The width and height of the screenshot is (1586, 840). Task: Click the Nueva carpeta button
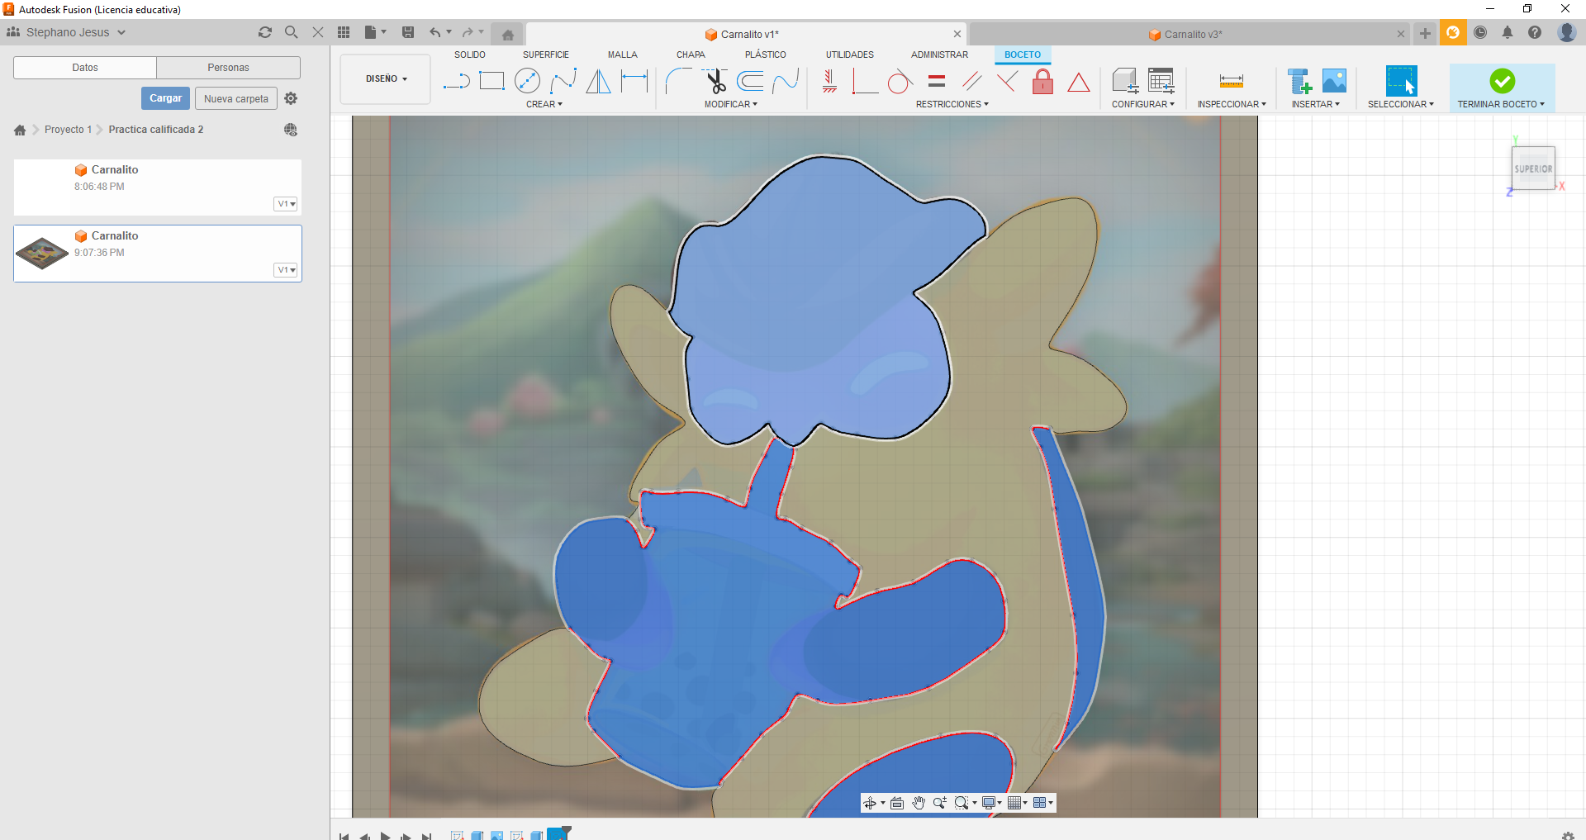pyautogui.click(x=236, y=98)
